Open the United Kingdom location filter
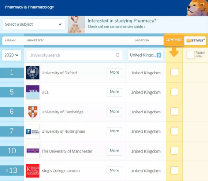Screen dimensions: 208x181 [145, 55]
